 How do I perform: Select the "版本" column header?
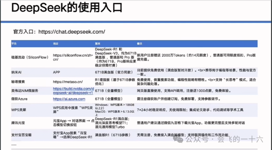click(x=98, y=44)
